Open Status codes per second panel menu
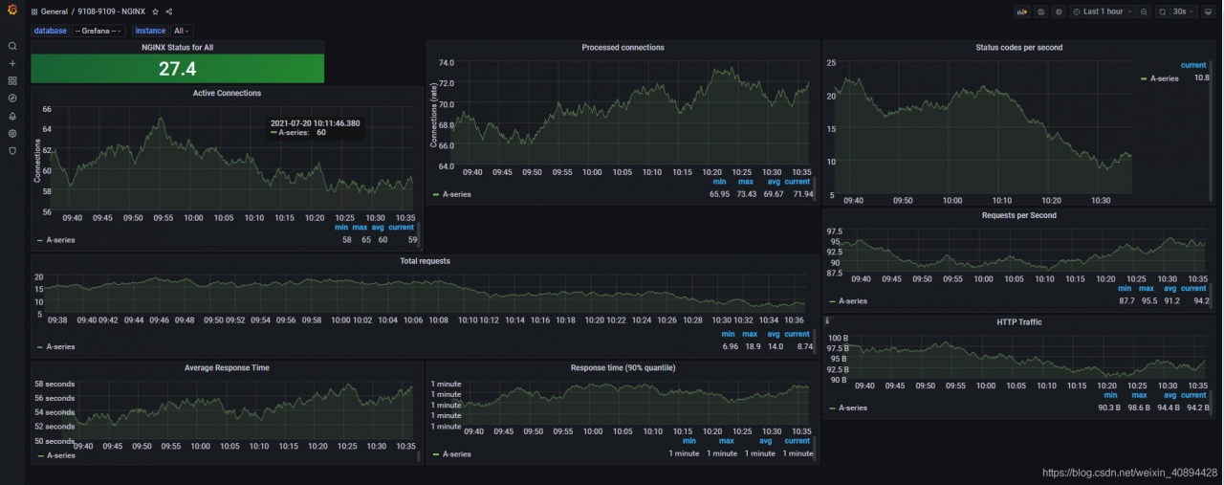Viewport: 1224px width, 485px height. tap(1018, 47)
